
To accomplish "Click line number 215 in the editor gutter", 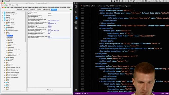I will click(x=82, y=31).
